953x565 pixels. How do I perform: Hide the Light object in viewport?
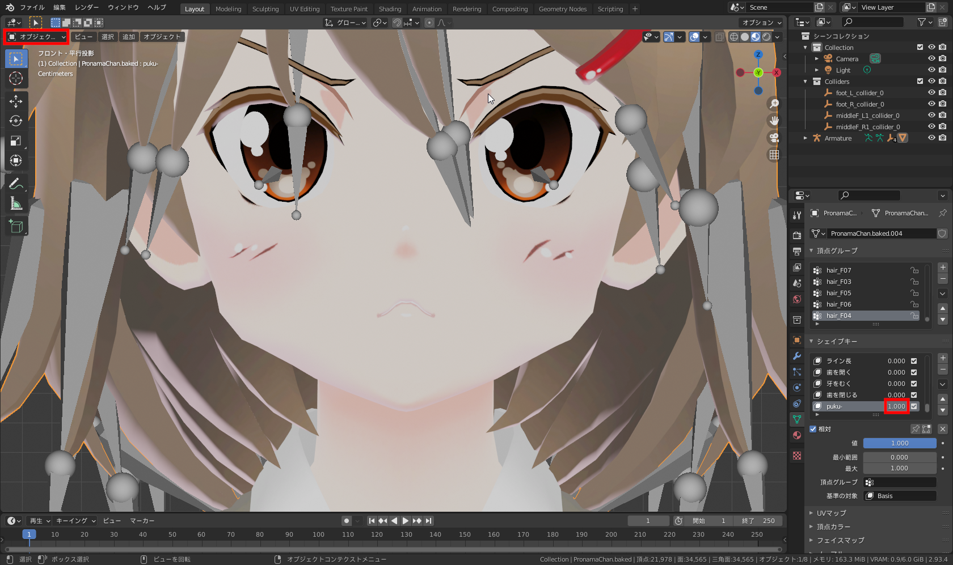click(x=931, y=70)
